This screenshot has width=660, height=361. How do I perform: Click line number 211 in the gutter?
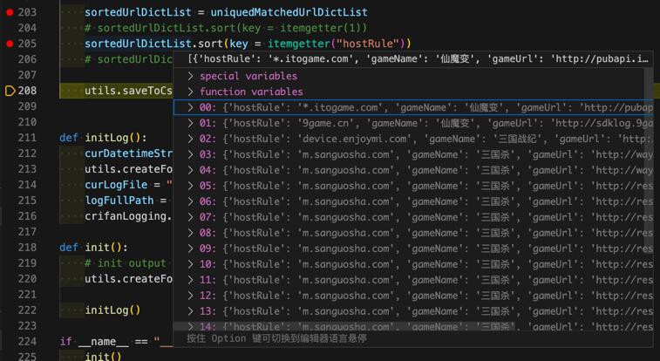(27, 138)
